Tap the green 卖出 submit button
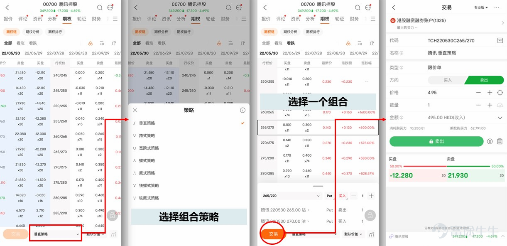 (436, 141)
